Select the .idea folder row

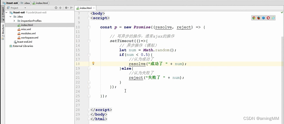[x=40, y=17]
